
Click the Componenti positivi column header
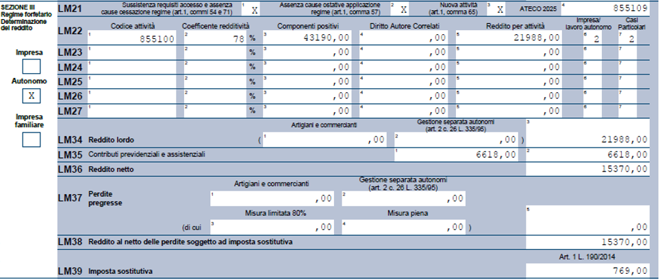tap(308, 26)
